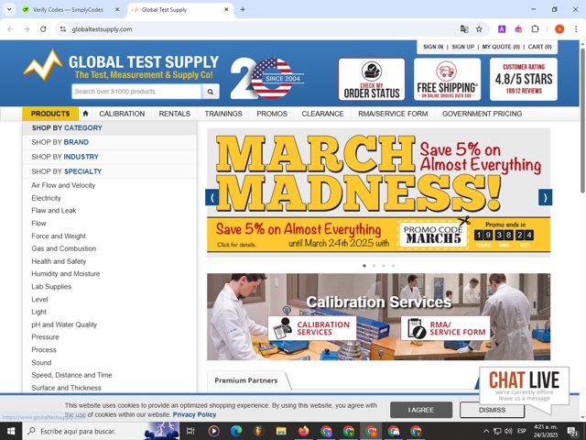Select Premium Partners tab
This screenshot has width=586, height=440.
tap(246, 380)
